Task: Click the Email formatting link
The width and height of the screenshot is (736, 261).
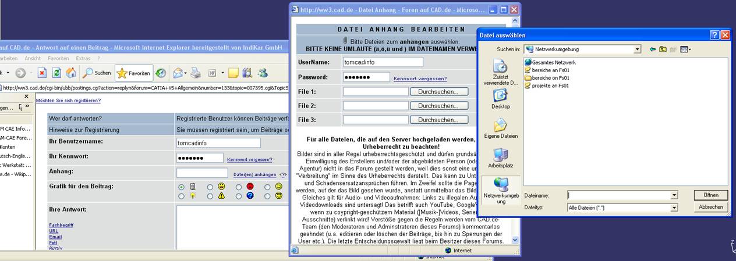Action: pos(55,237)
